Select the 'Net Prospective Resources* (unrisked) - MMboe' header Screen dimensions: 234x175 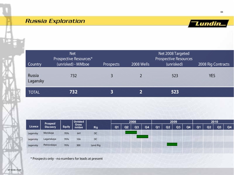[73, 59]
